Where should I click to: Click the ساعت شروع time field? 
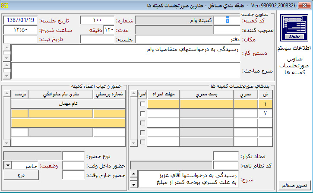click(x=20, y=30)
